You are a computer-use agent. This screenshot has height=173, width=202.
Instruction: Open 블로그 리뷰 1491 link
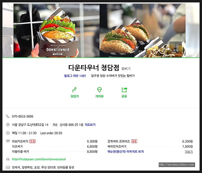(x=75, y=76)
